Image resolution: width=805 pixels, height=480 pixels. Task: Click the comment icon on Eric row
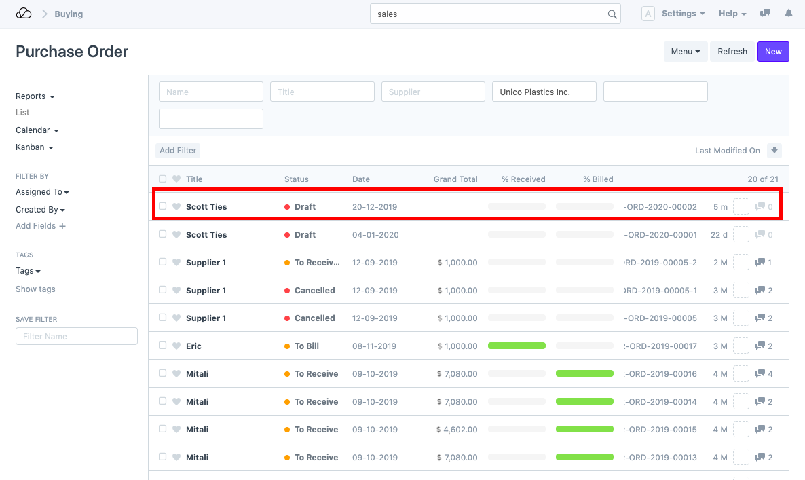760,346
